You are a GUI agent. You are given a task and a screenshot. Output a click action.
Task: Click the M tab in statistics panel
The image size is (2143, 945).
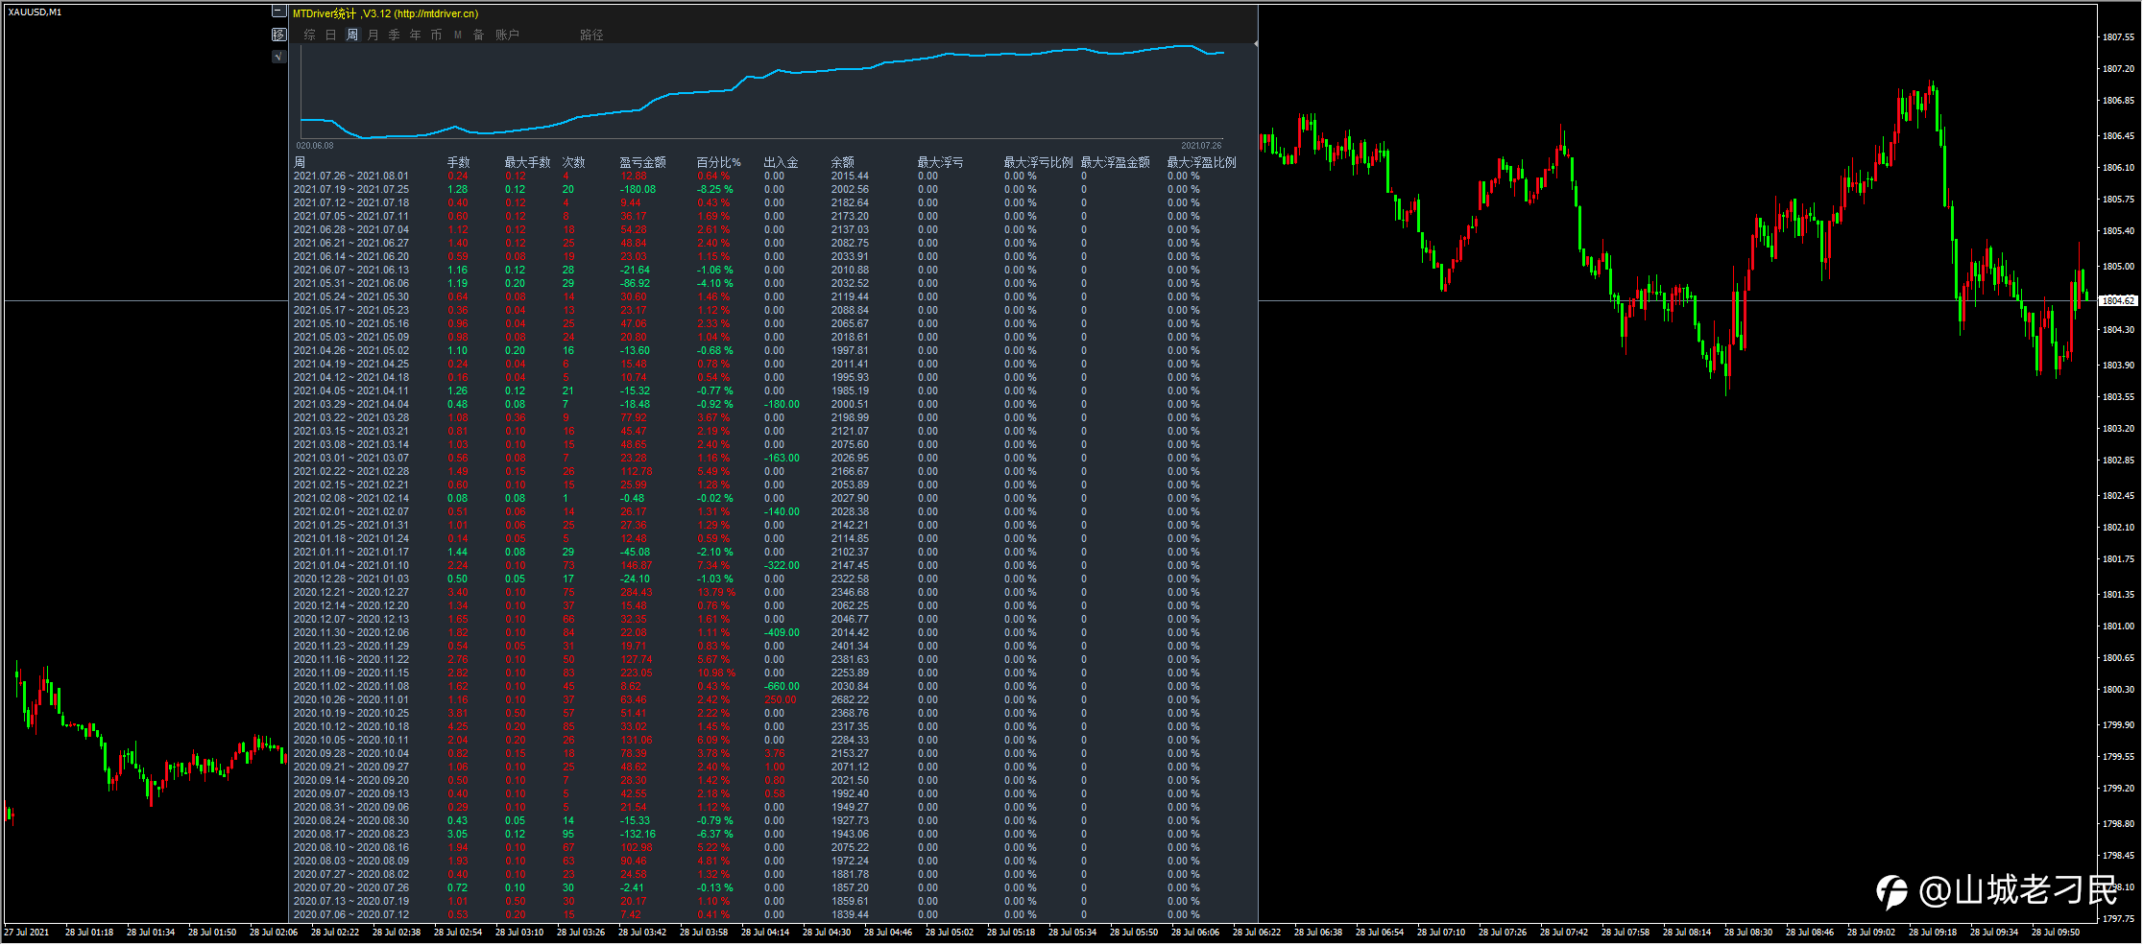(x=458, y=35)
